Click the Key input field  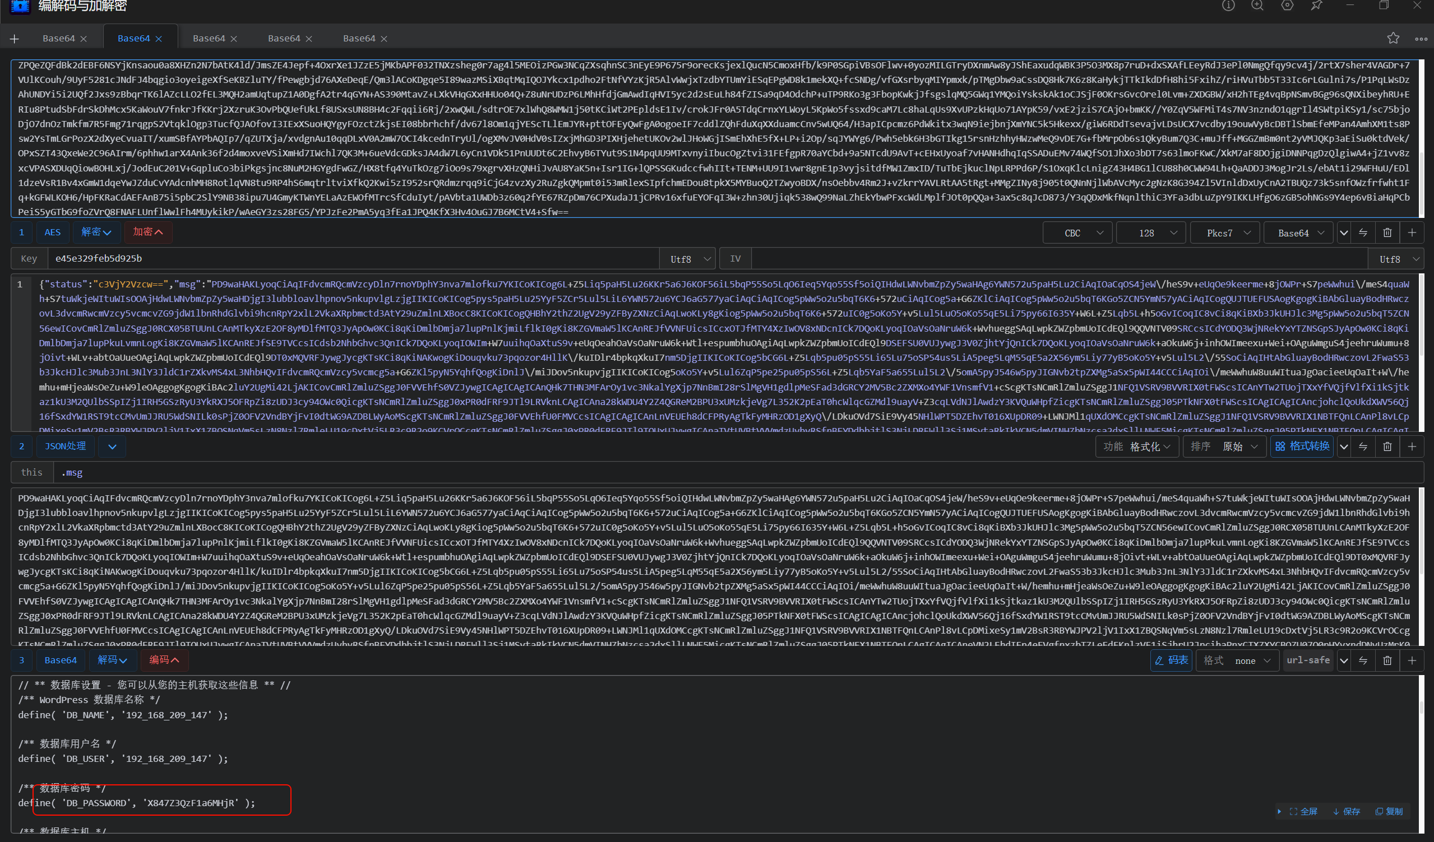353,259
